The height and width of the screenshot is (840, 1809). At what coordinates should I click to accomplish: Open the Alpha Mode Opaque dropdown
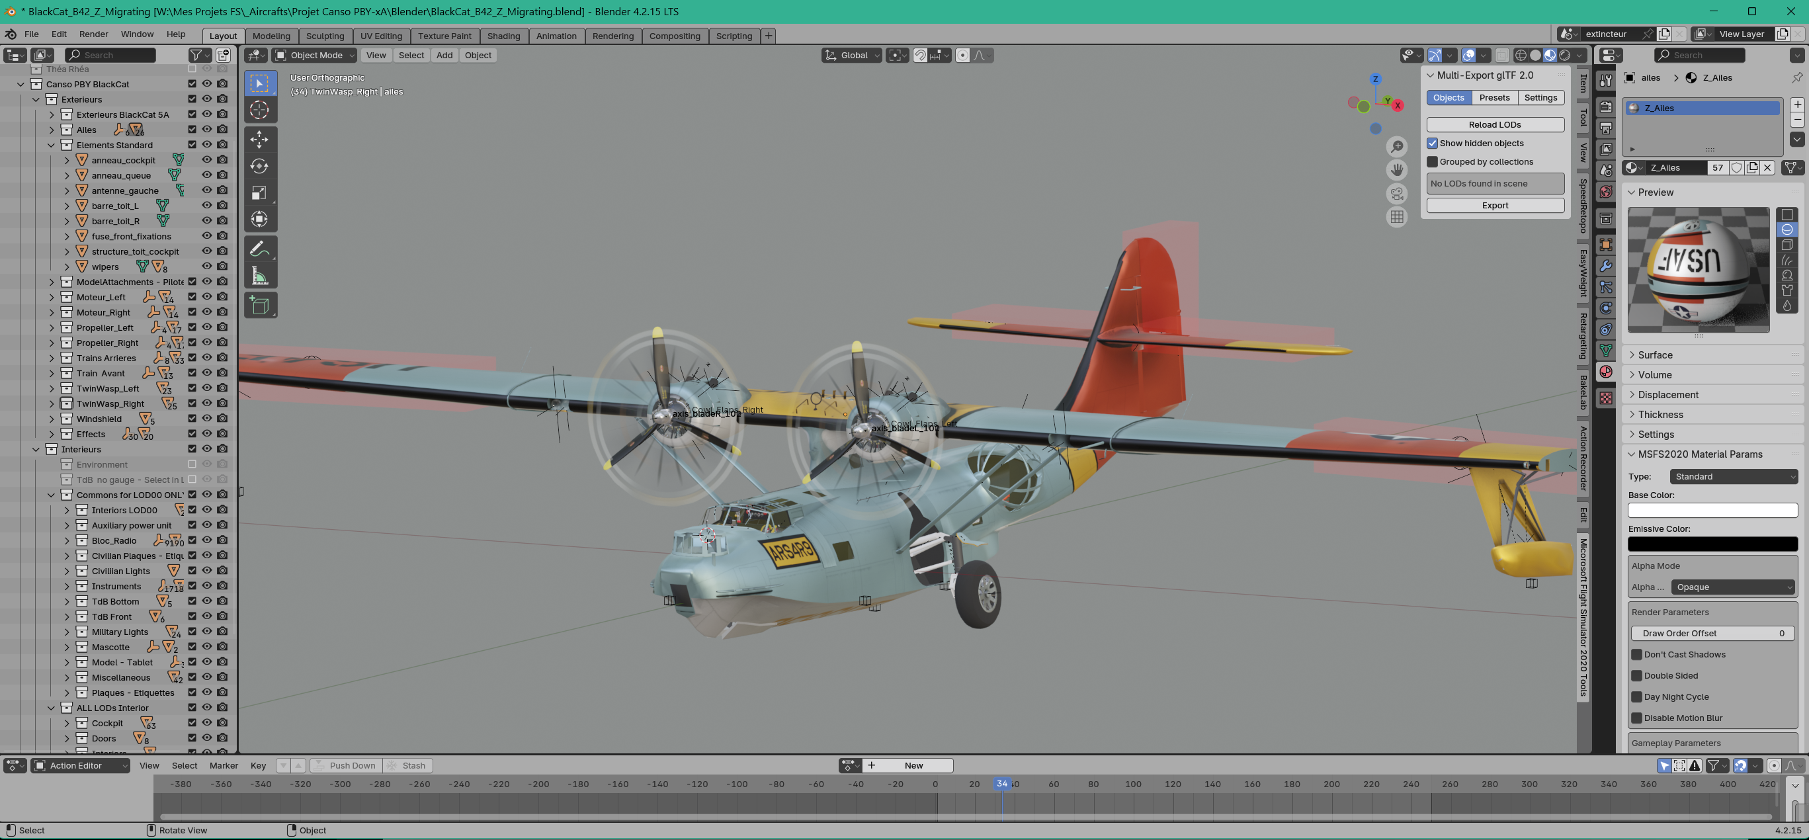pos(1732,587)
